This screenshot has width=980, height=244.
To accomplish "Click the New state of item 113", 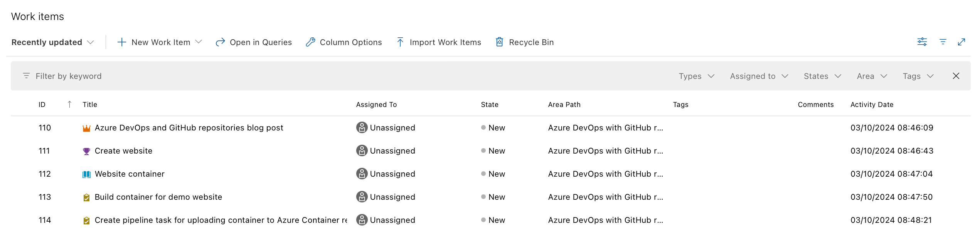I will click(493, 197).
